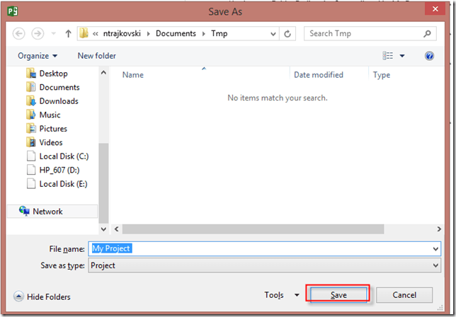
Task: Click the search magnifier icon
Action: (x=429, y=33)
